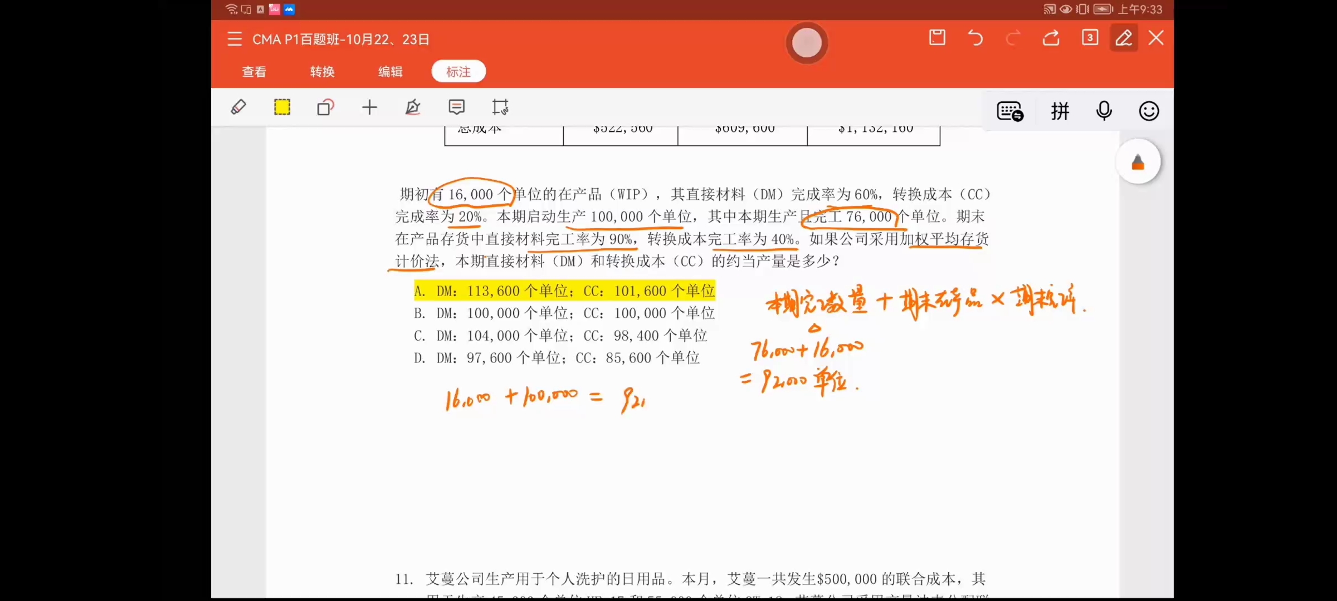
Task: Switch to the 转换 tab
Action: (322, 72)
